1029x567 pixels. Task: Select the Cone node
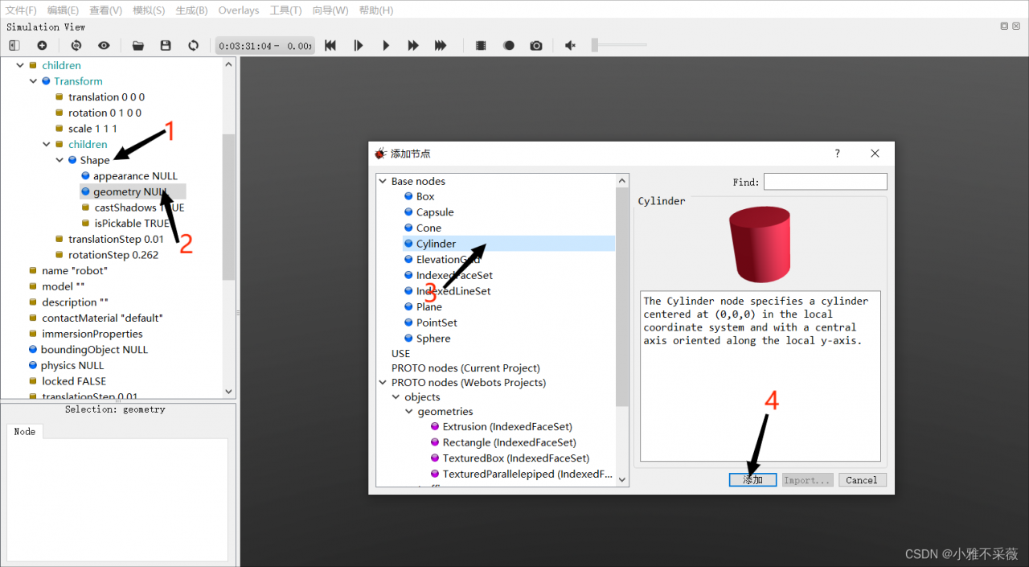tap(428, 228)
